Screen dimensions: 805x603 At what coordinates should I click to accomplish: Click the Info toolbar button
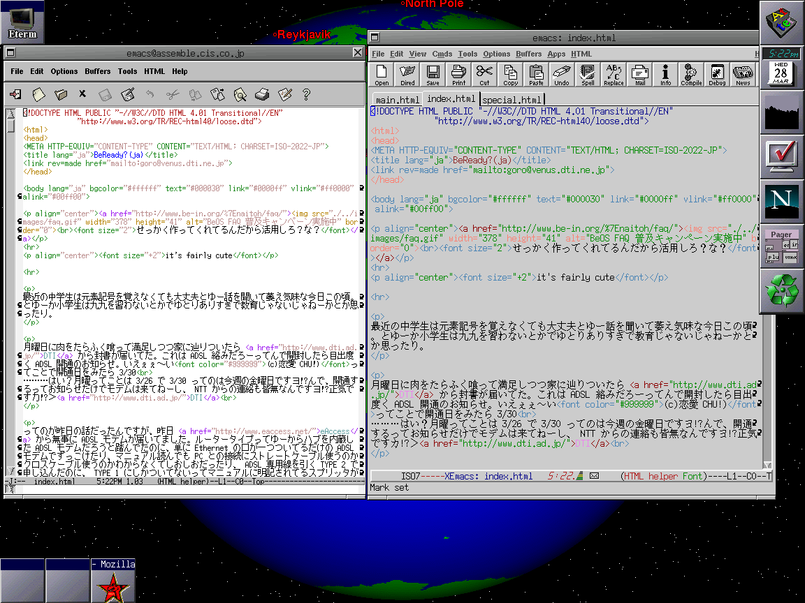[x=665, y=74]
